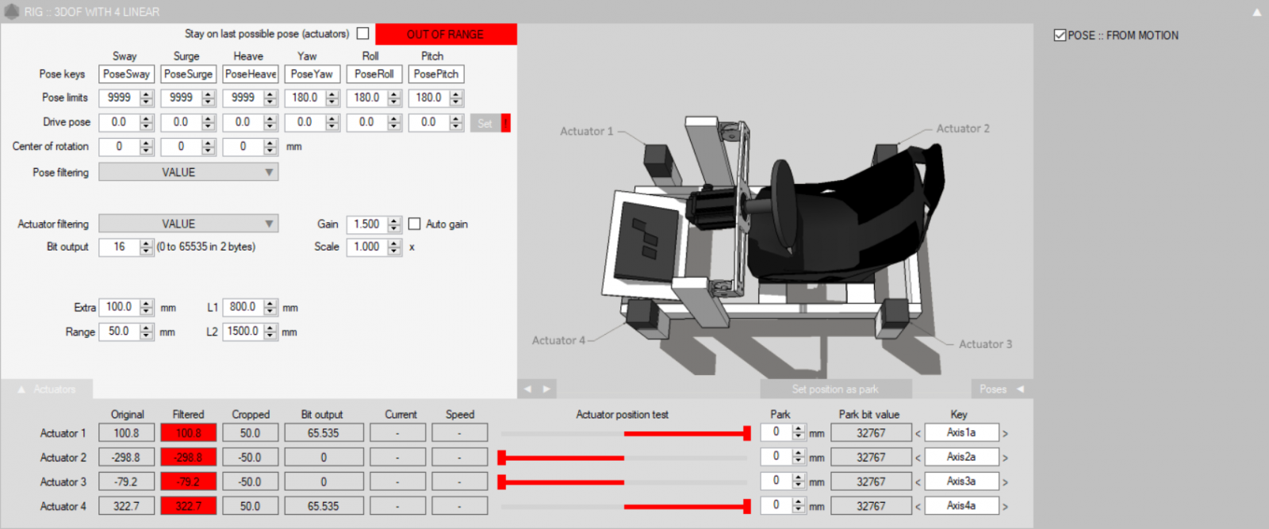Click left arrow beside Axis4a key
Viewport: 1269px width, 529px height.
tap(918, 506)
